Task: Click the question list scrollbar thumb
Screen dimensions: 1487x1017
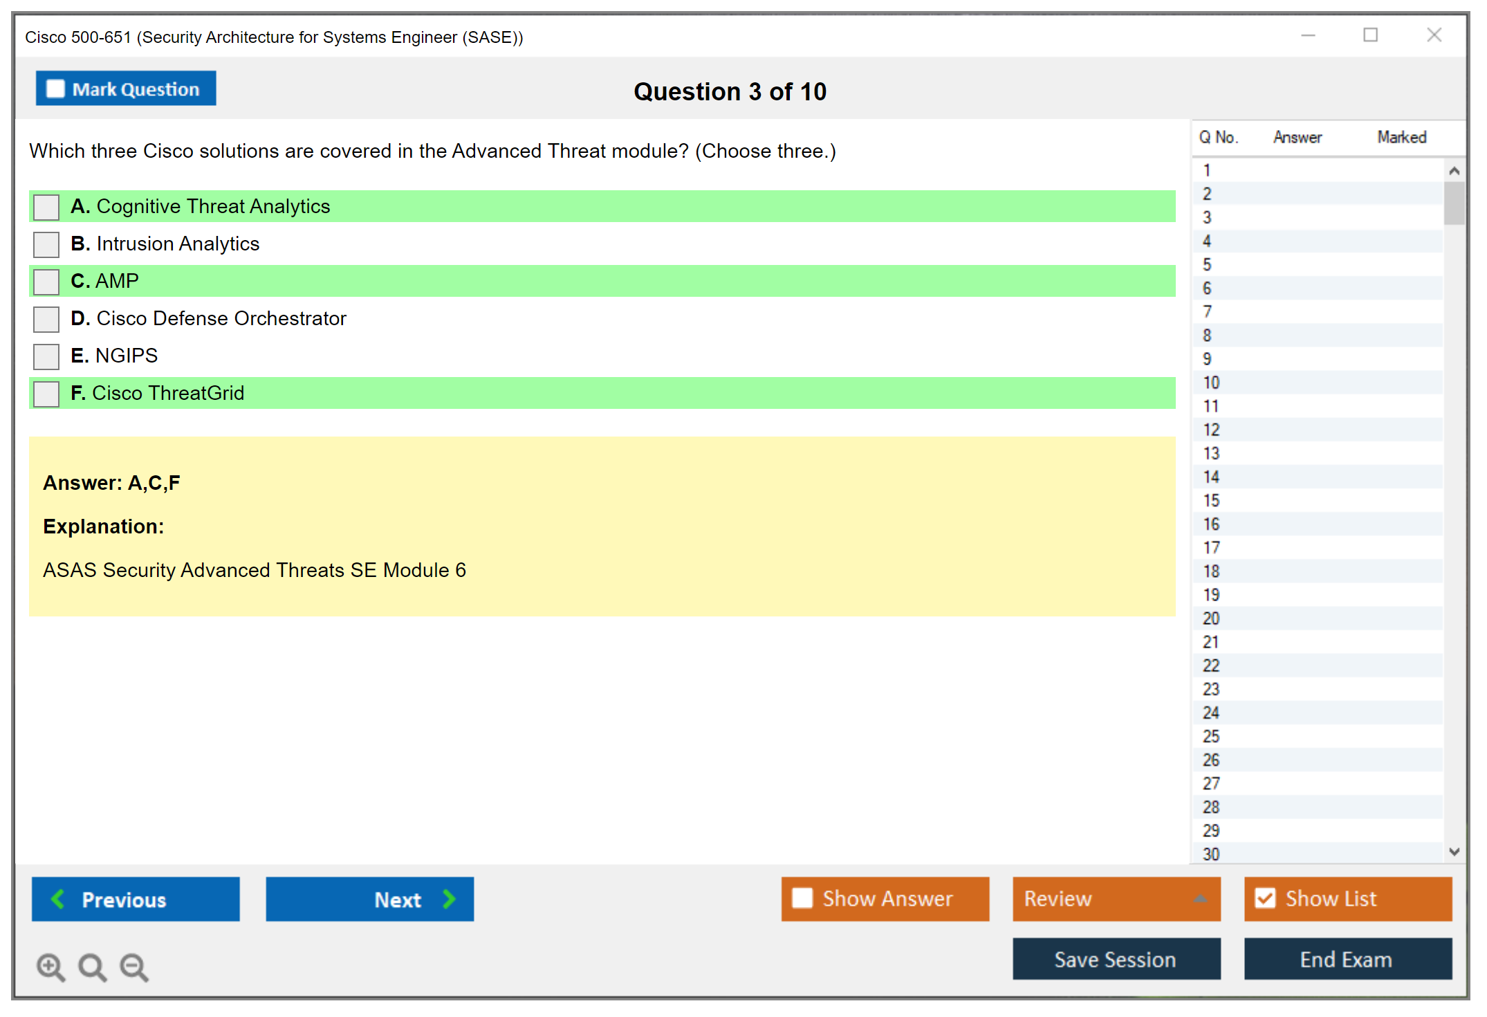Action: point(1454,203)
